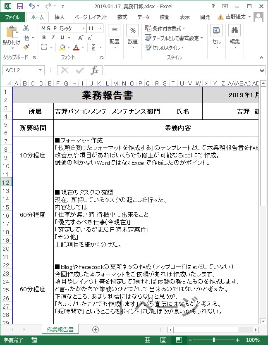Image resolution: width=268 pixels, height=345 pixels.
Task: Open the font size dropdown showing 11
Action: (100, 29)
